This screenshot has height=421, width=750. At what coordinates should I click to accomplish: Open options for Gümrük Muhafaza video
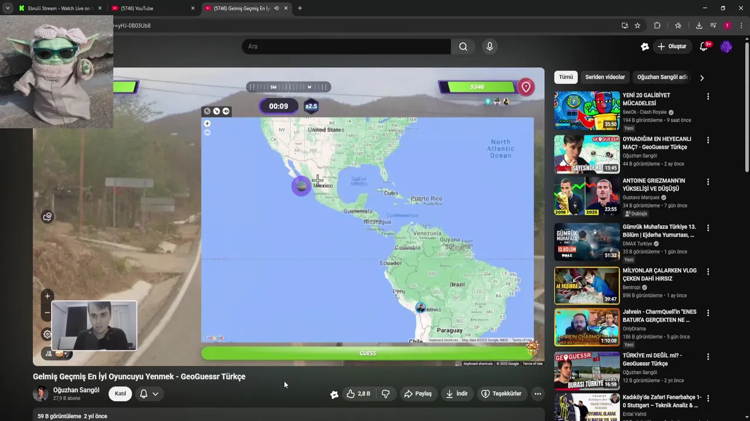click(x=708, y=228)
